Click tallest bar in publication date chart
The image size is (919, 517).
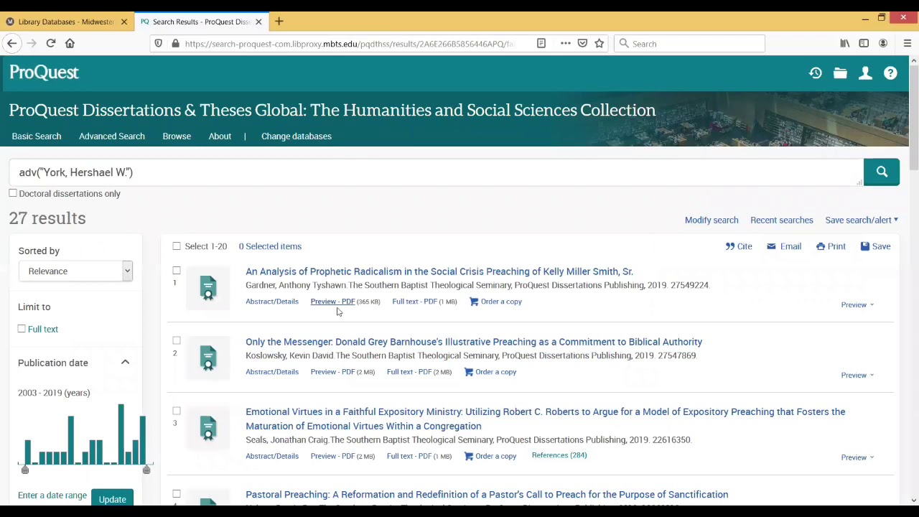point(121,434)
